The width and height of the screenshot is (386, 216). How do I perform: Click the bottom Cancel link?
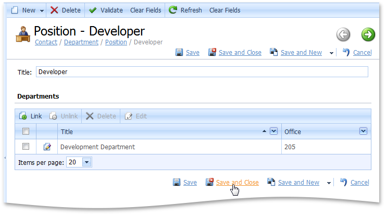(359, 183)
